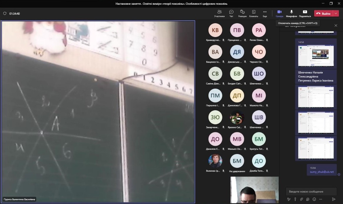Open more compose options in chat

coord(320,199)
